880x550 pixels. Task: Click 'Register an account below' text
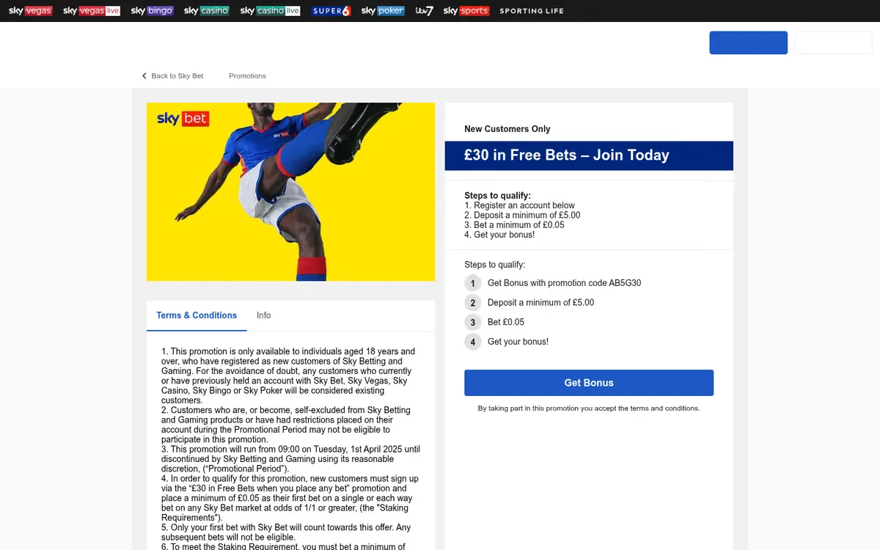point(520,205)
